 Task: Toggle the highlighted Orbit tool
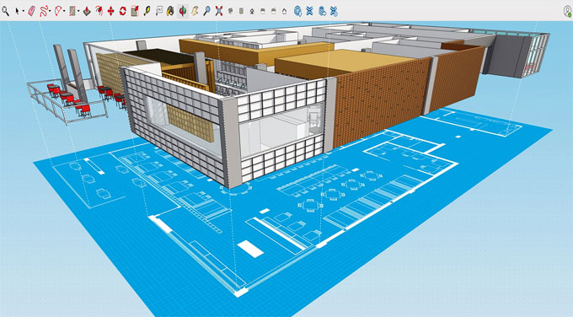click(x=183, y=11)
